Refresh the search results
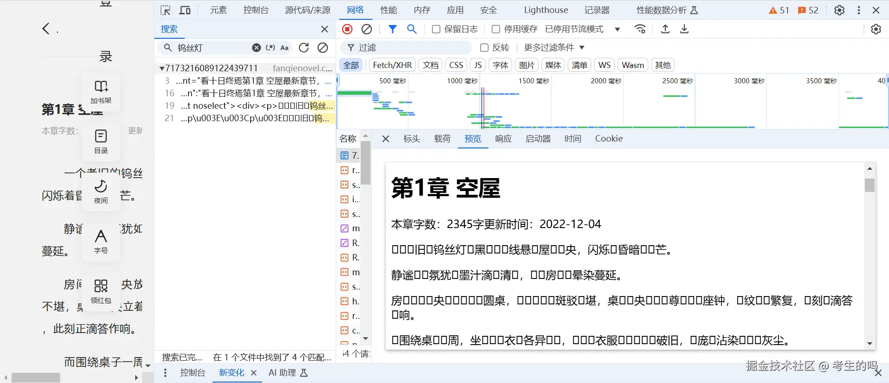The height and width of the screenshot is (383, 889). 304,48
